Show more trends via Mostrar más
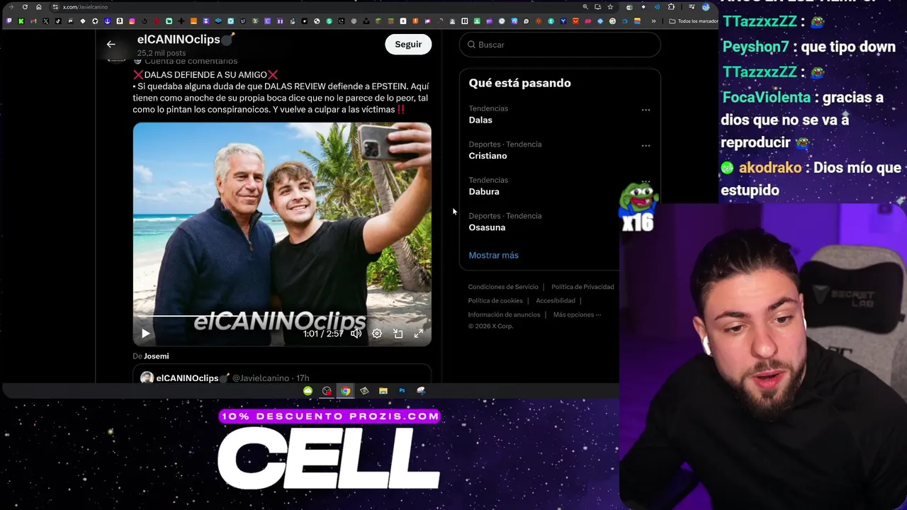The width and height of the screenshot is (907, 510). click(493, 255)
